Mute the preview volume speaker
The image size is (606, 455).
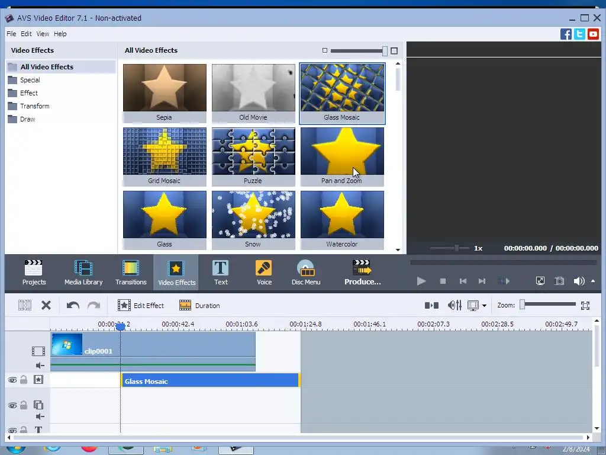[579, 281]
